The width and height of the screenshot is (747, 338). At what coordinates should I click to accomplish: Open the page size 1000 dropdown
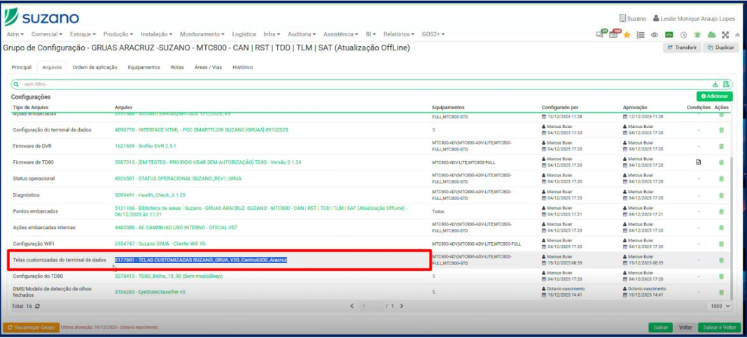(719, 307)
